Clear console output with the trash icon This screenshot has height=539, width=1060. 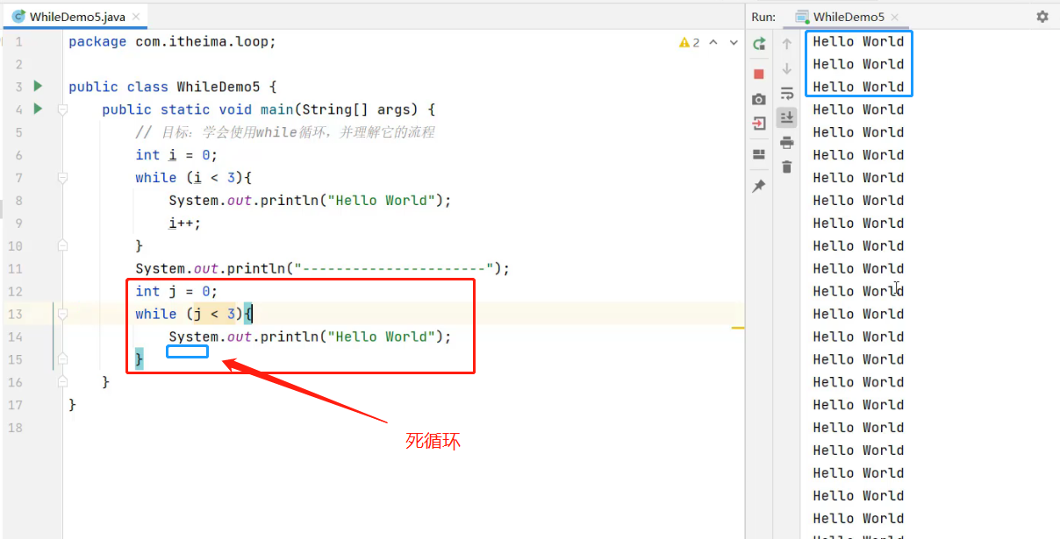pos(787,167)
